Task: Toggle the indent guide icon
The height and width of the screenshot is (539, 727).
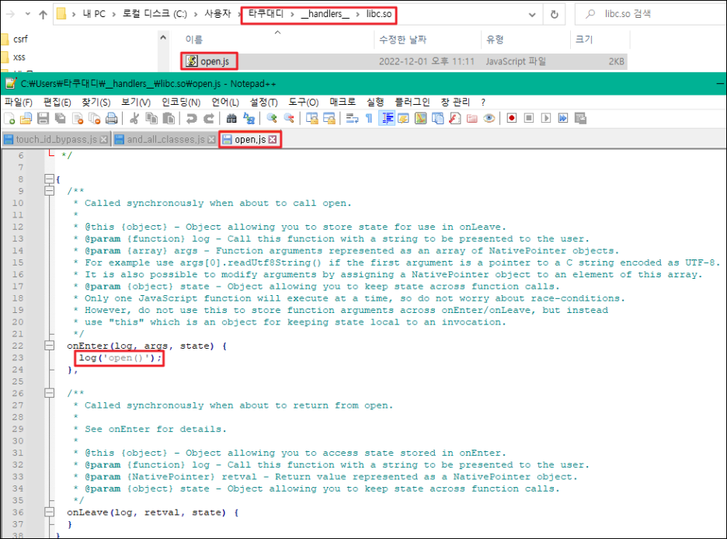Action: pyautogui.click(x=386, y=119)
